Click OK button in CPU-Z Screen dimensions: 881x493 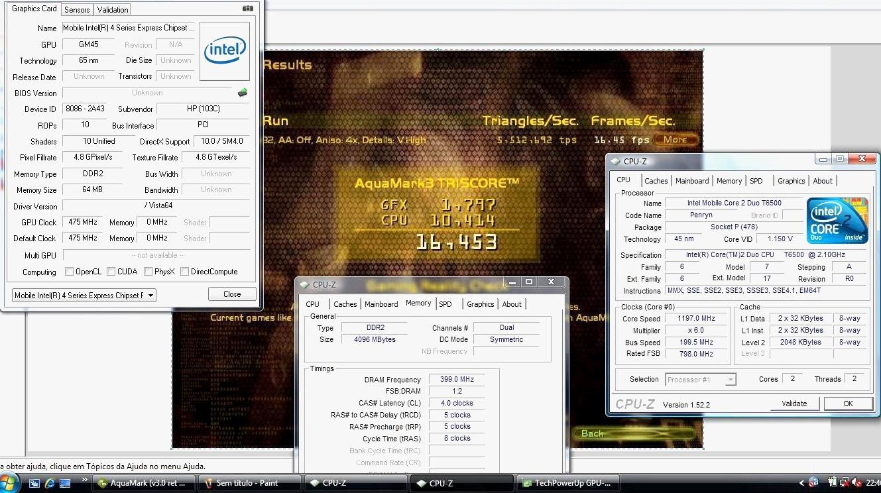click(x=848, y=404)
